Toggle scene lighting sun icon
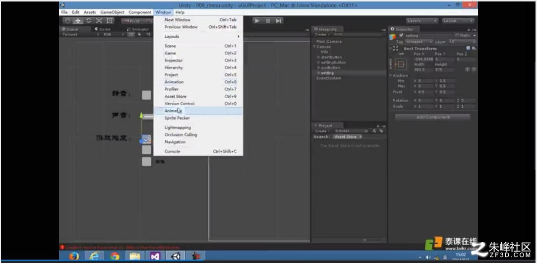537x263 pixels. 139,34
